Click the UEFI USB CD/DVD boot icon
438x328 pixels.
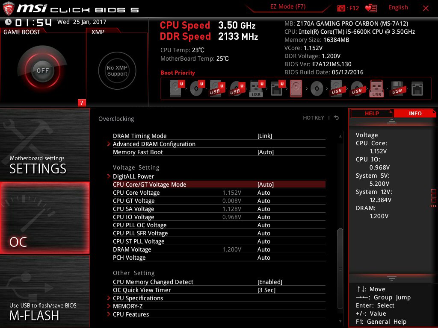(237, 88)
